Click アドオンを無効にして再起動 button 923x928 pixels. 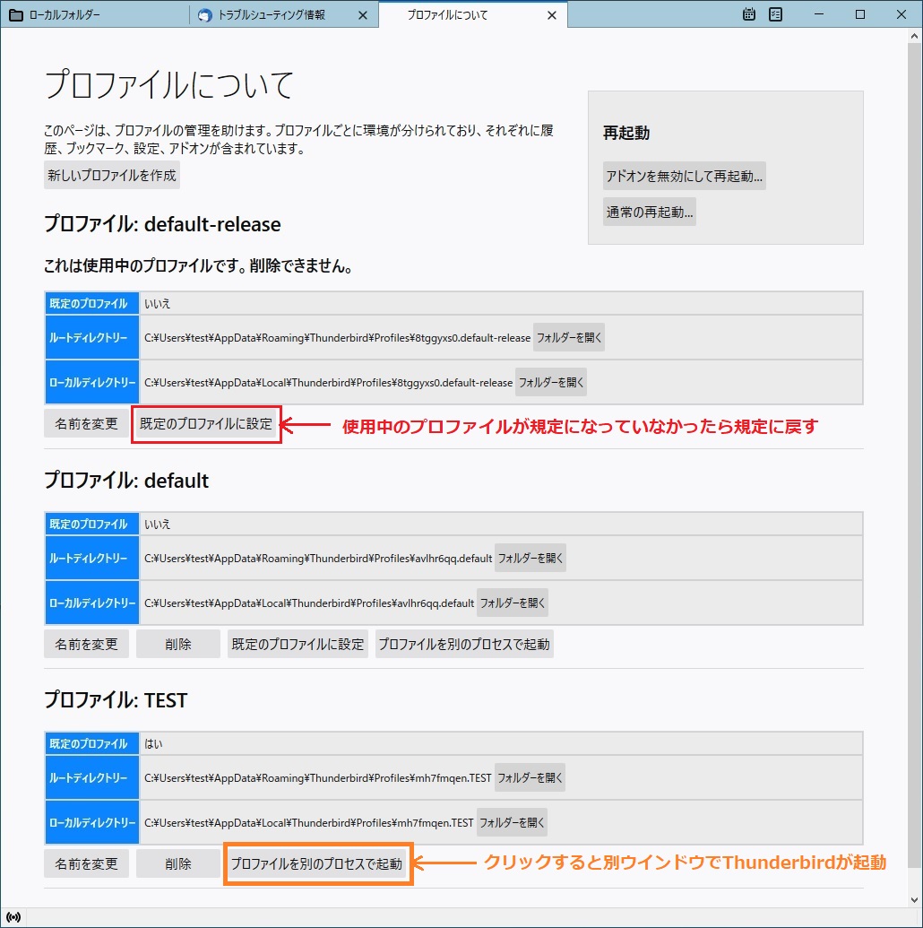coord(685,176)
